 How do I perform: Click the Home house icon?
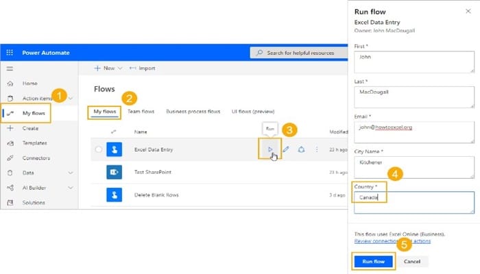(10, 84)
